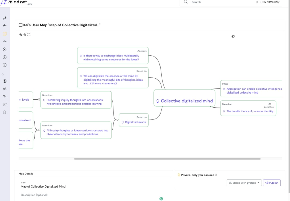Click the lightbulb icon on Digitalized minds node

click(x=123, y=122)
